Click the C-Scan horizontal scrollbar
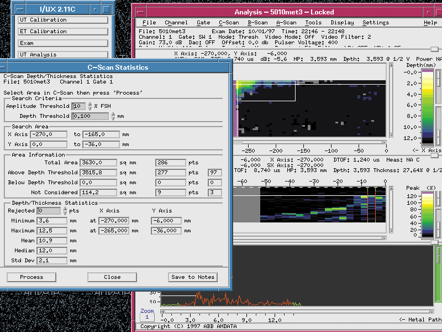The width and height of the screenshot is (442, 332). pos(309,143)
